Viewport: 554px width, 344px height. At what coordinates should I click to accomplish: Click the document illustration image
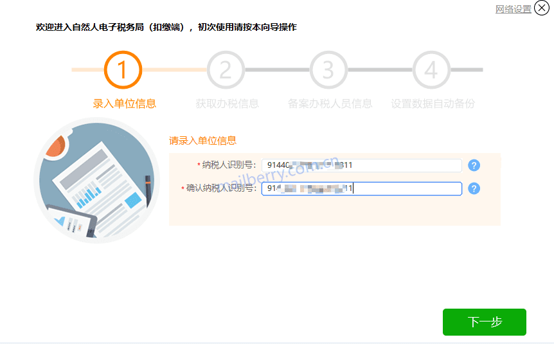(96, 180)
